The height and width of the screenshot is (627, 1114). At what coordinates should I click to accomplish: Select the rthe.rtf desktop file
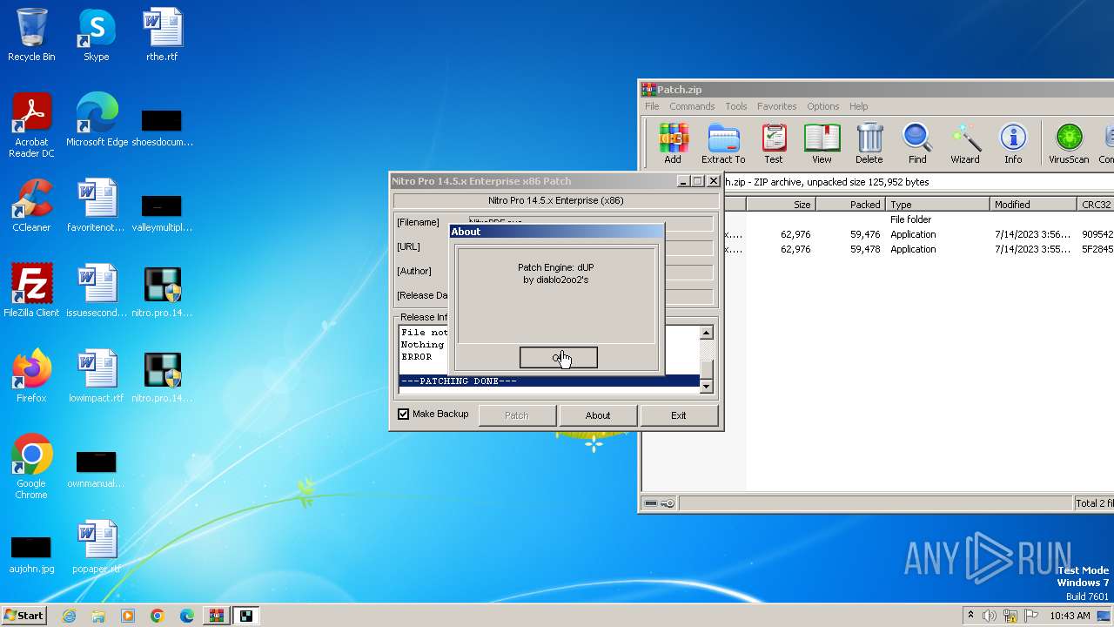[x=162, y=35]
